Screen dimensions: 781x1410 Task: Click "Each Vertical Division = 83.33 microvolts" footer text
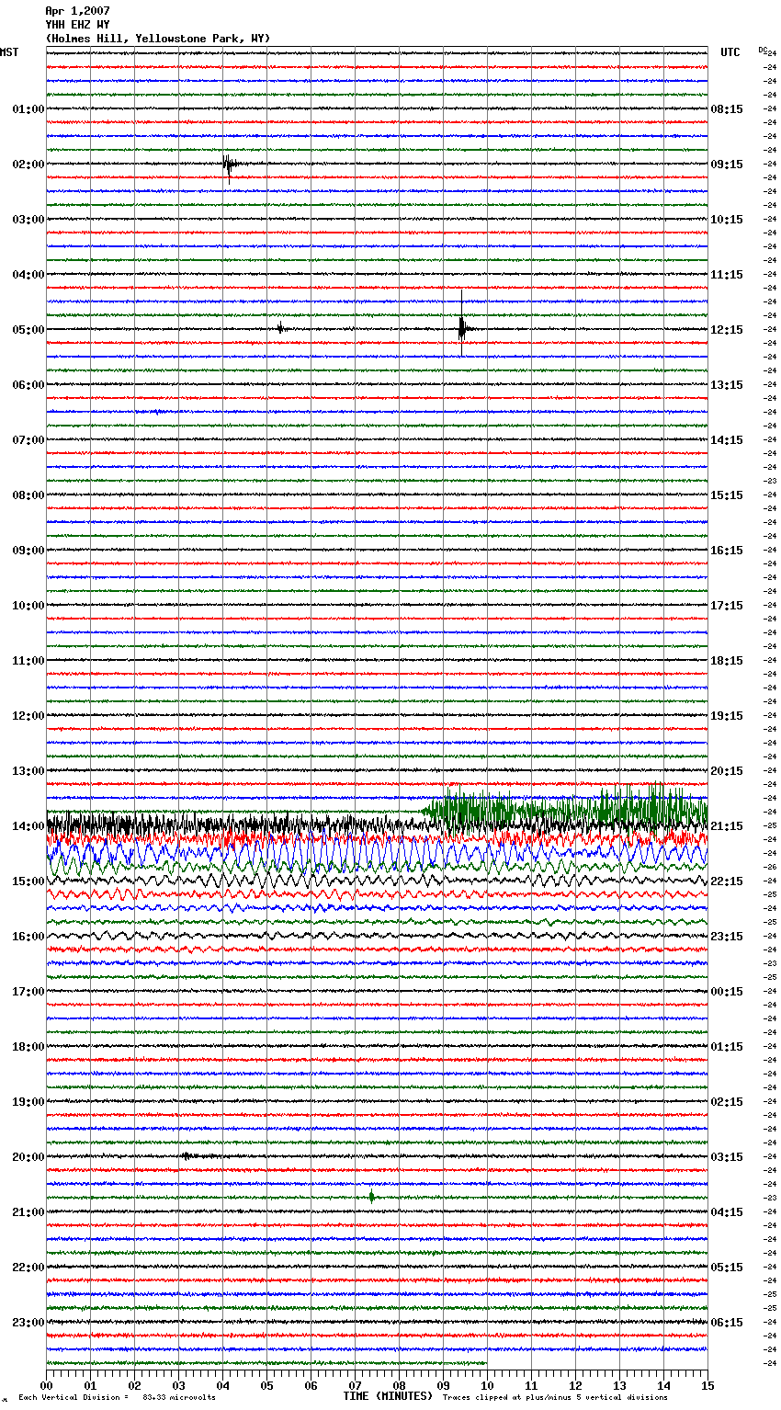(117, 1398)
